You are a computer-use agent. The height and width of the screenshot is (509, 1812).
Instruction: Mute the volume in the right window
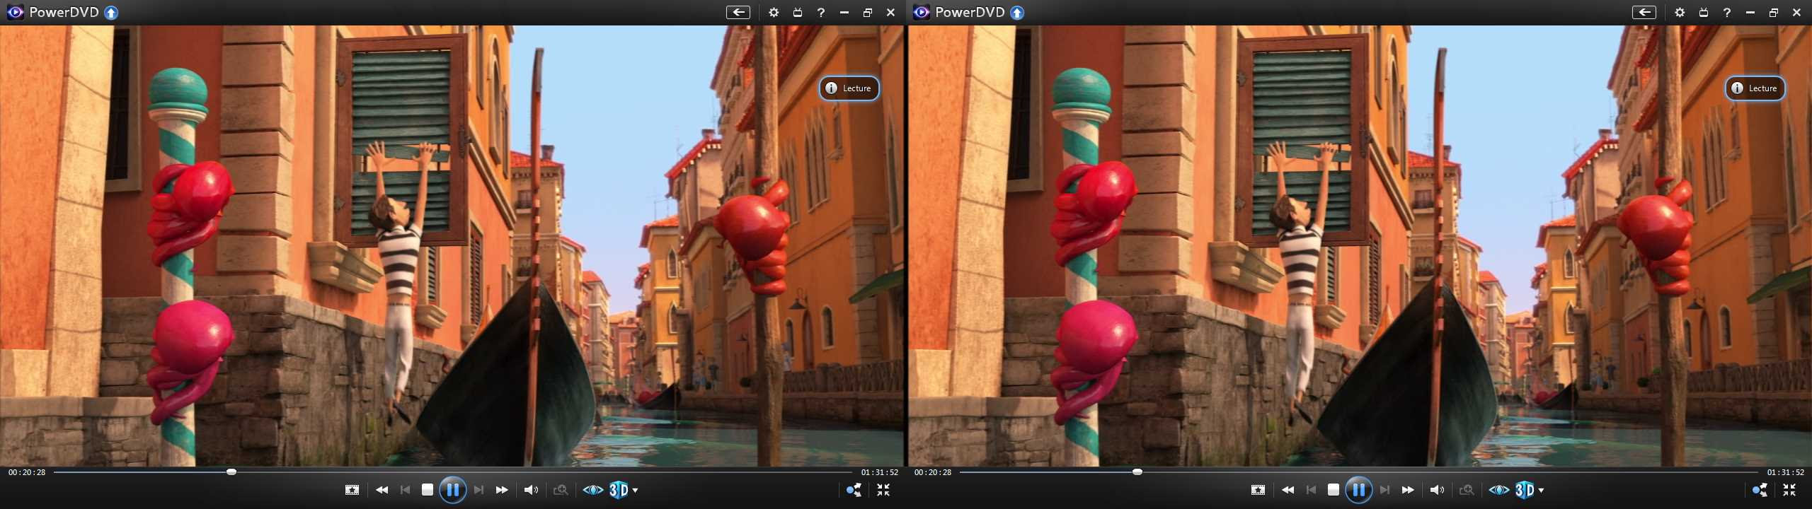tap(1437, 489)
